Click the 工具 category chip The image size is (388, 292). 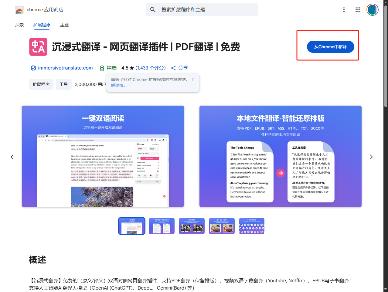tap(64, 84)
